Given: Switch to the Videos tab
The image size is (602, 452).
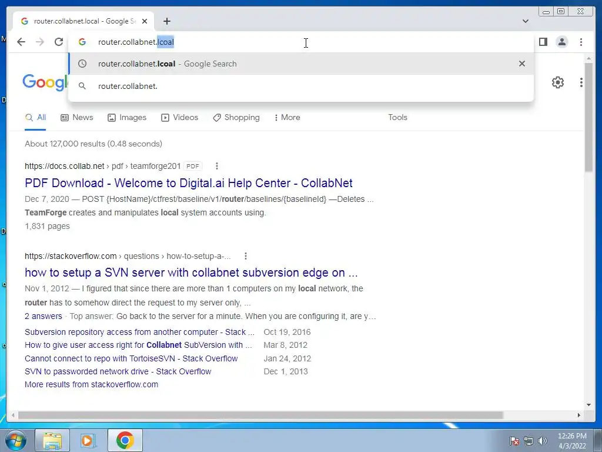Looking at the screenshot, I should pos(179,118).
